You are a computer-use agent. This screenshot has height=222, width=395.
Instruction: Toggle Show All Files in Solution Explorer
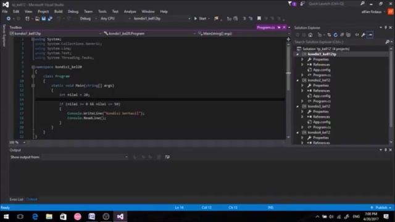pyautogui.click(x=348, y=35)
